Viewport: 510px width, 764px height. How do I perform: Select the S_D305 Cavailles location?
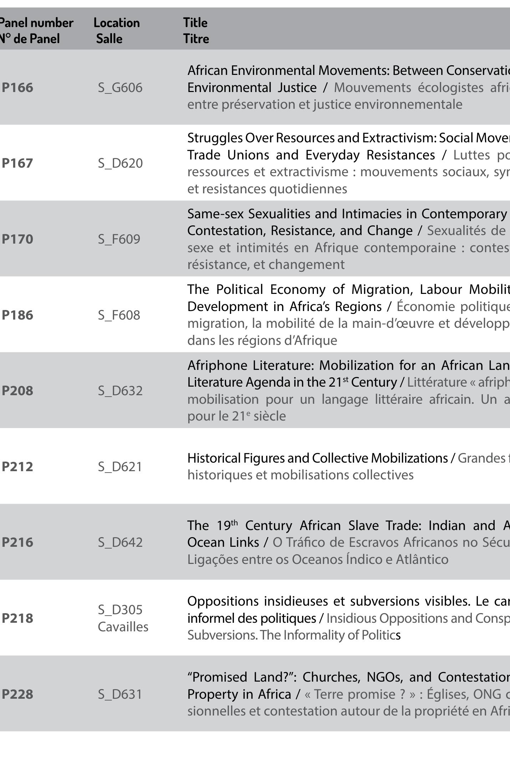point(123,618)
